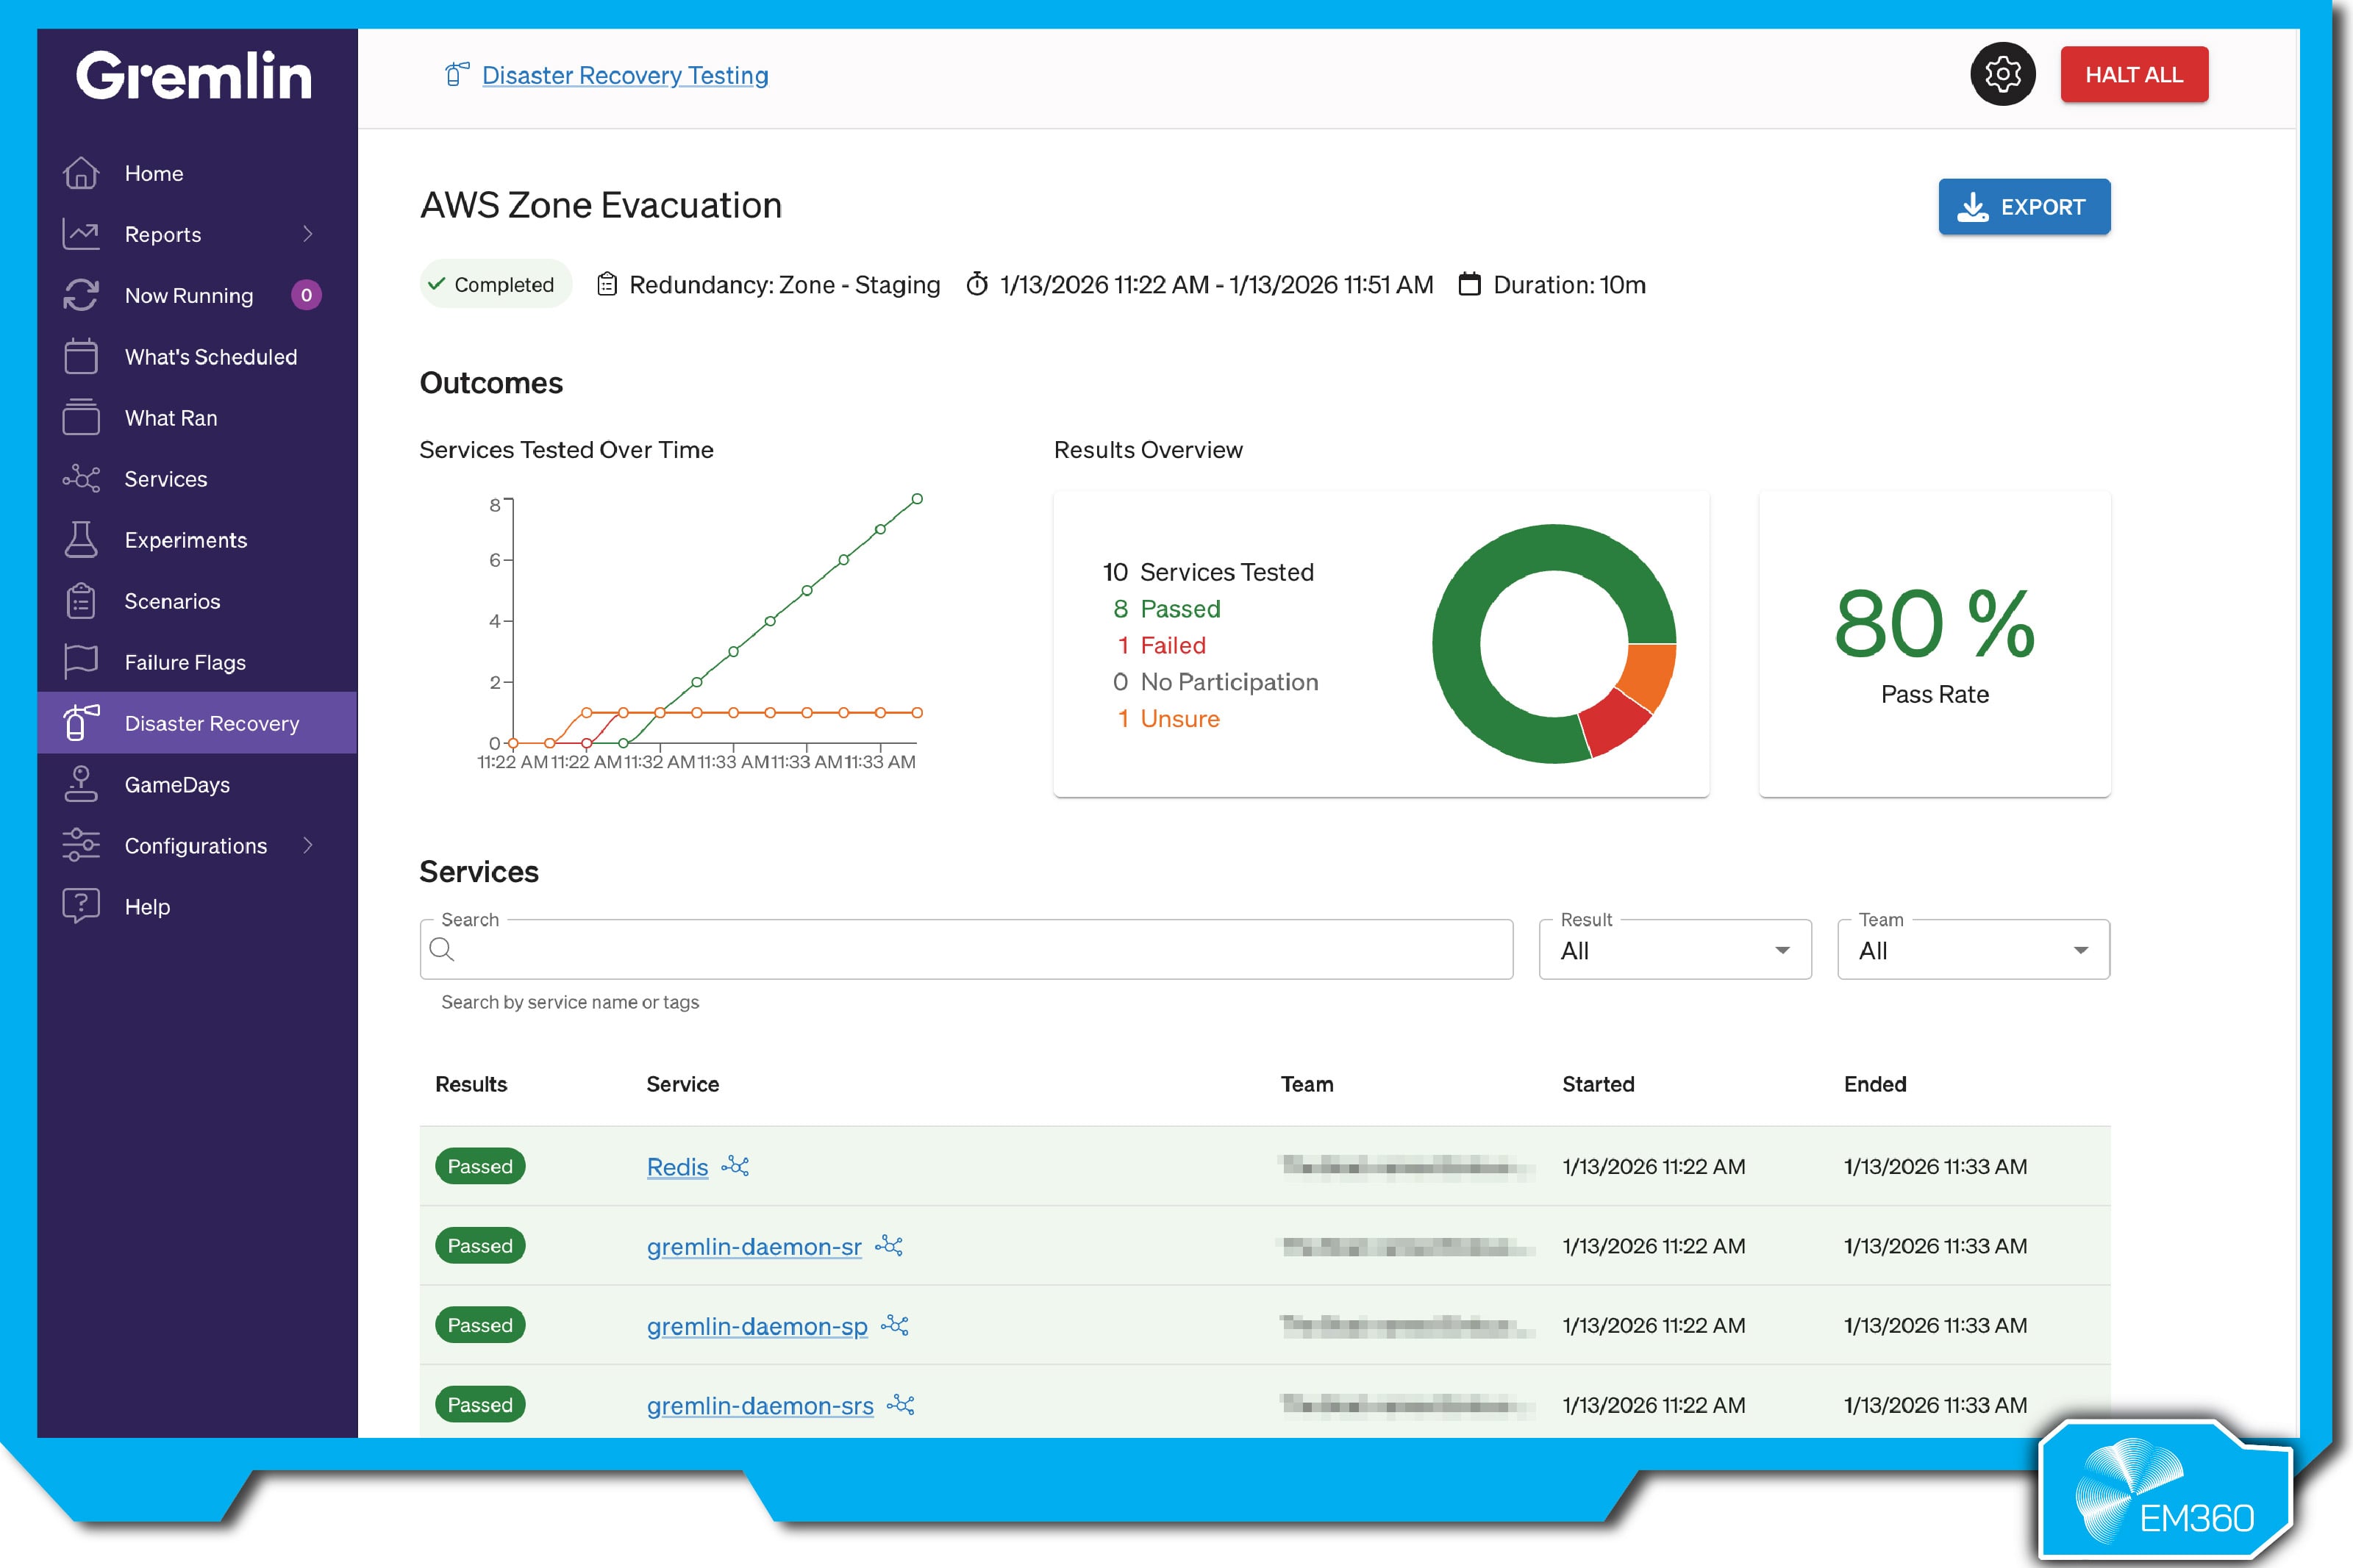Open the Result filter dropdown
Screen dimensions: 2353x1568
[1675, 949]
